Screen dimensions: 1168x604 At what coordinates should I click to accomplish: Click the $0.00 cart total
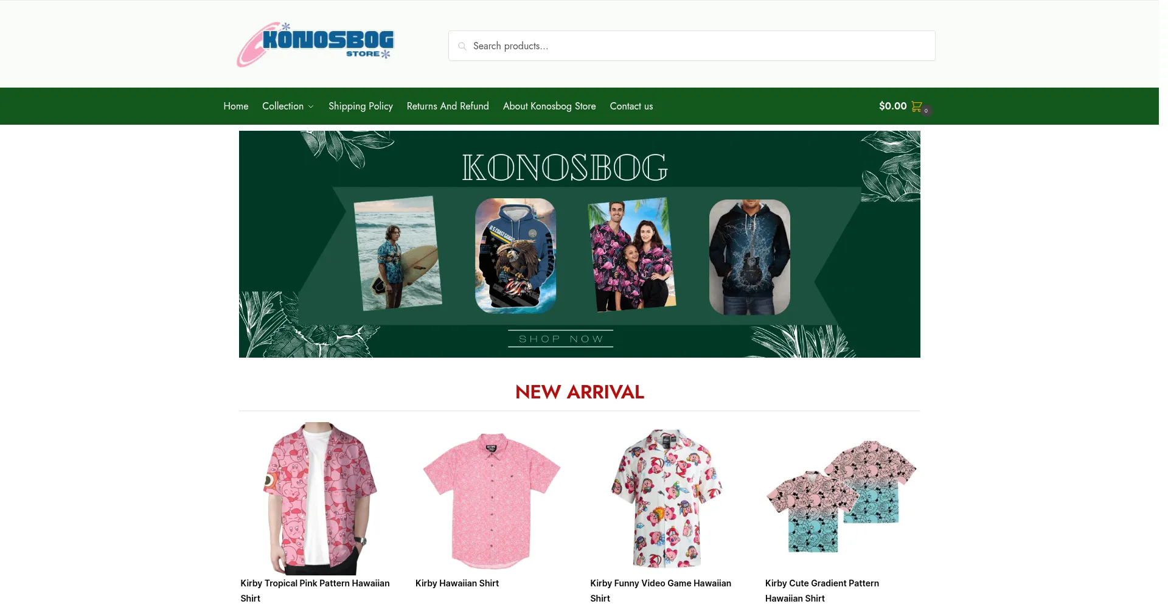[x=892, y=106]
